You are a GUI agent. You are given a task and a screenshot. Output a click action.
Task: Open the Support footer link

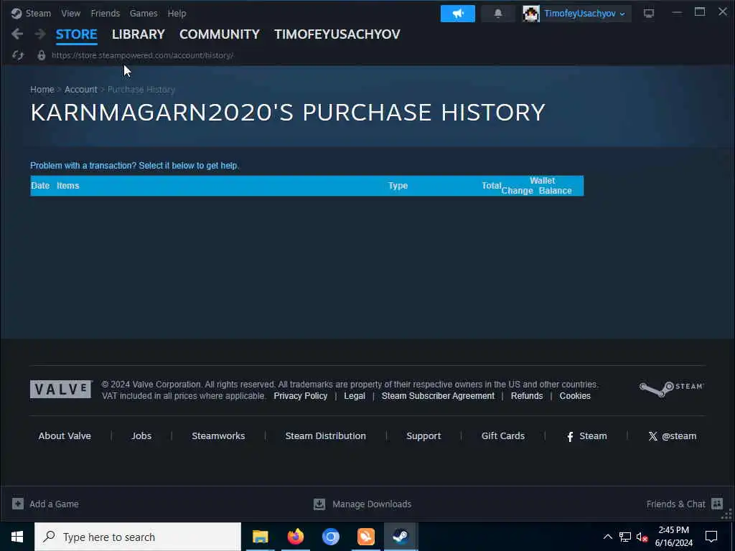tap(423, 435)
